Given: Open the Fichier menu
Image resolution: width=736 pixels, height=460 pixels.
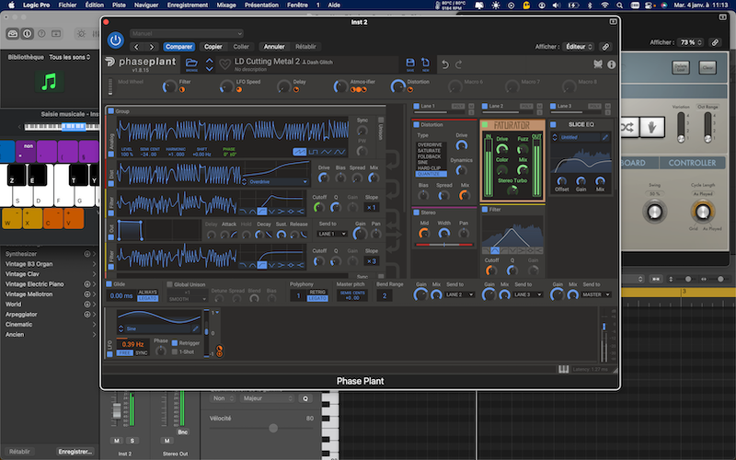Looking at the screenshot, I should (x=67, y=6).
